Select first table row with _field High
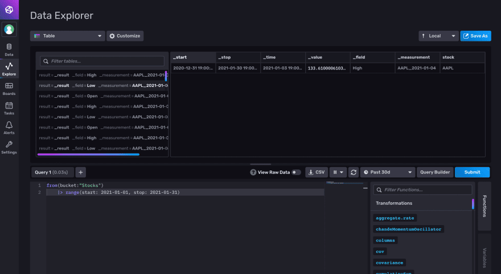501x274 pixels. point(102,75)
